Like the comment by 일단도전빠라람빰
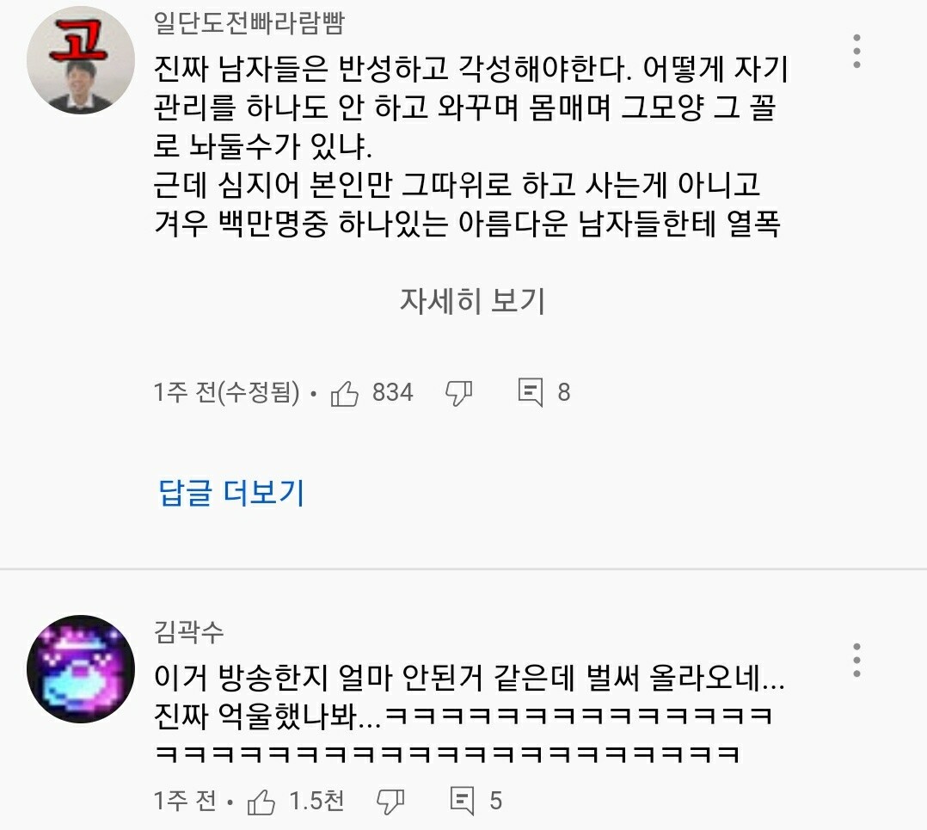Viewport: 927px width, 830px height. point(345,392)
